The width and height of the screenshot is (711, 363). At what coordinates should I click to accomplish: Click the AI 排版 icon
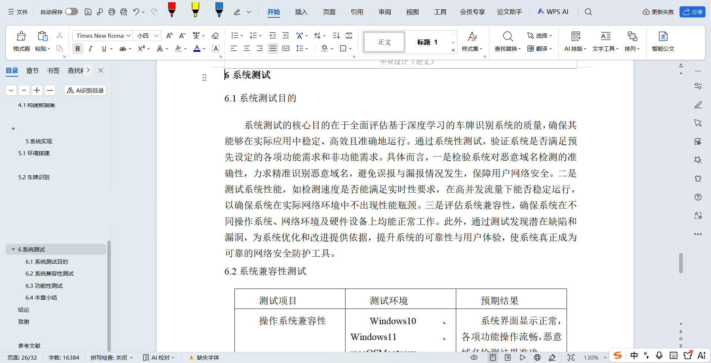[575, 36]
